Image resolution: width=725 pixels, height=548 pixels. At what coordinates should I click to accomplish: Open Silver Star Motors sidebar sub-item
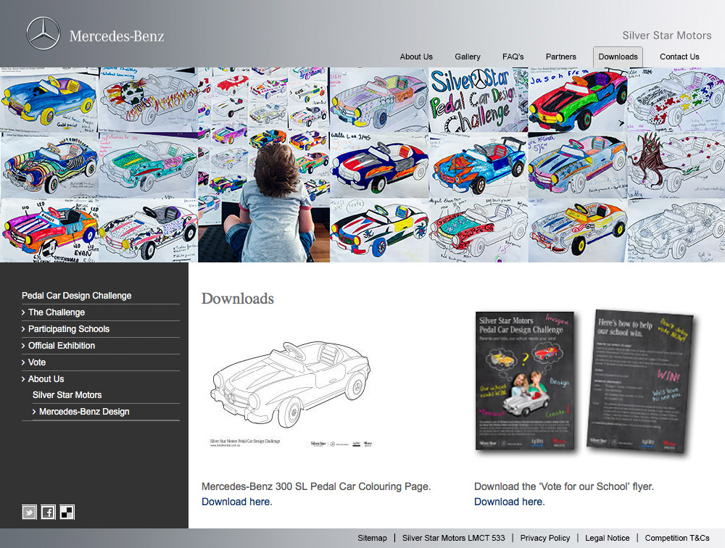67,395
